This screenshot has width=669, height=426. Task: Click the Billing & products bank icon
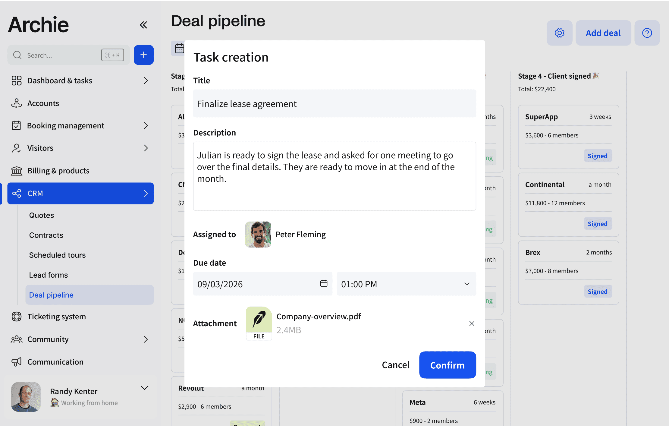coord(17,171)
